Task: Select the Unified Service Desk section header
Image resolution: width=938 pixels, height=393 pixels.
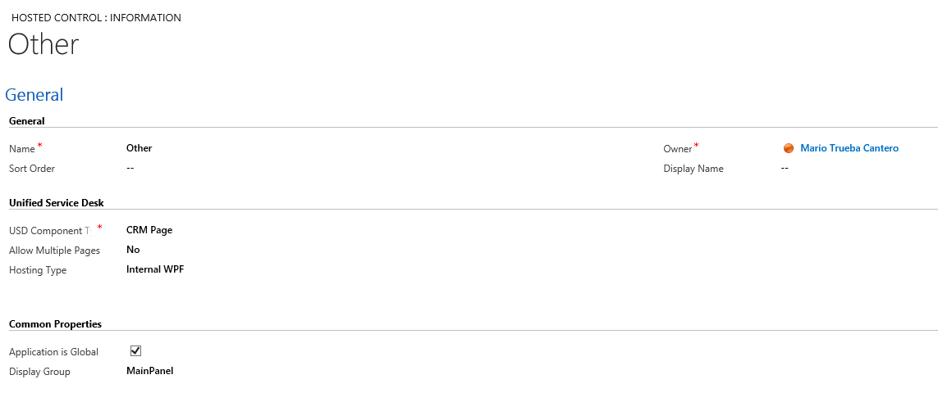Action: [x=56, y=203]
